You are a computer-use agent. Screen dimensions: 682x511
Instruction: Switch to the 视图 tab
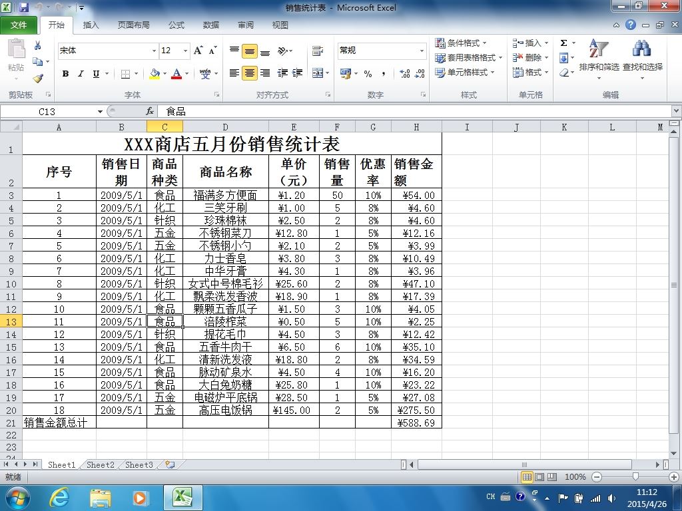coord(280,25)
